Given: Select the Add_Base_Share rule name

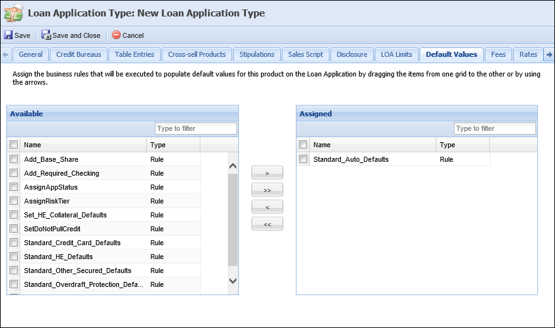Looking at the screenshot, I should pyautogui.click(x=51, y=160).
